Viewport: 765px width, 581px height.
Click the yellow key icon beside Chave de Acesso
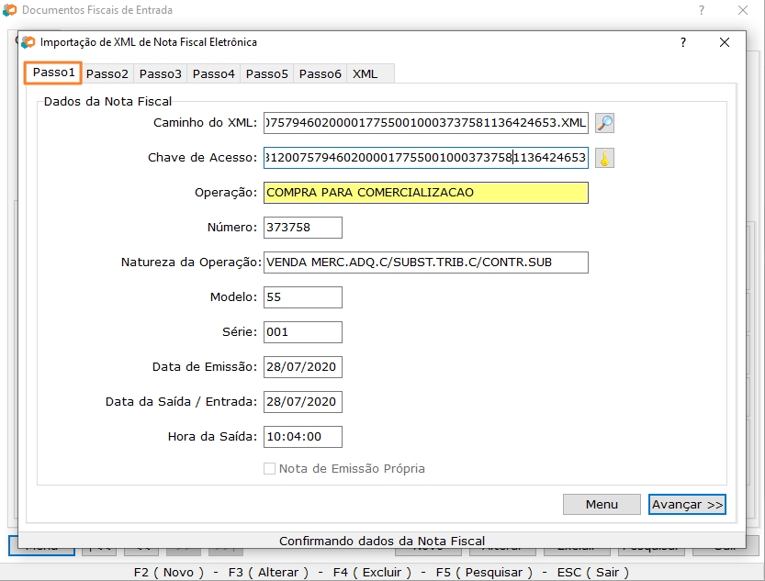604,158
